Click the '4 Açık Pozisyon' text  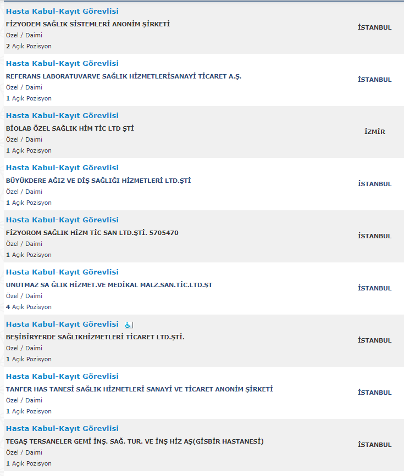pyautogui.click(x=29, y=307)
